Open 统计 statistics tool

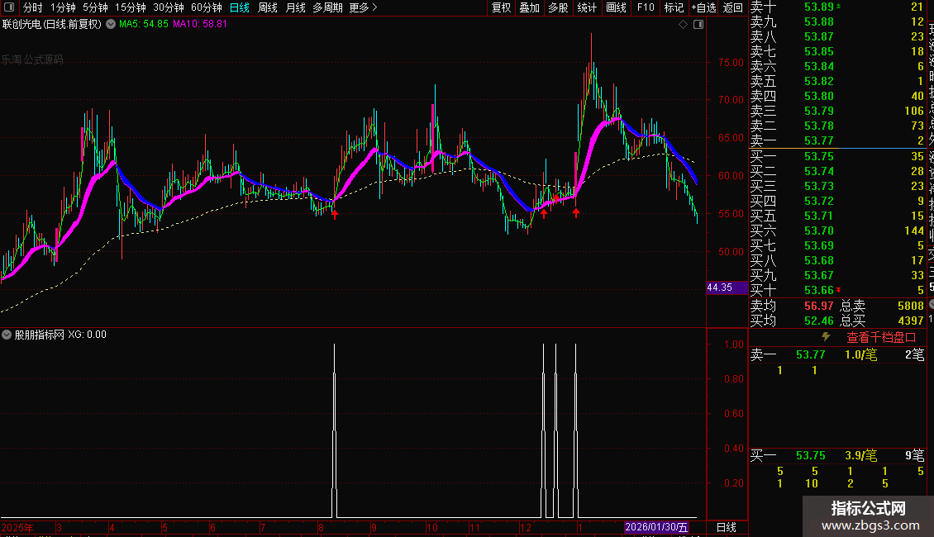point(587,7)
